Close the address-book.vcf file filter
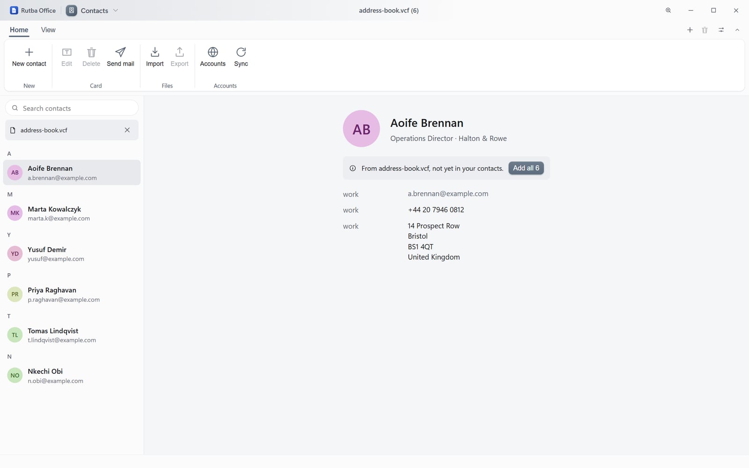 pos(127,130)
